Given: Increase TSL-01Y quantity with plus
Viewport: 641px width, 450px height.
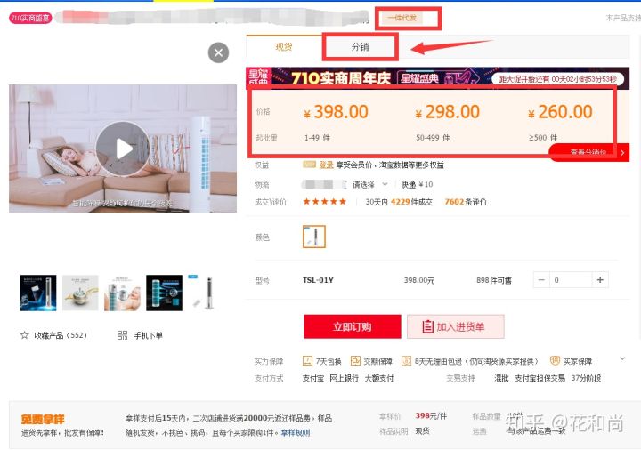Looking at the screenshot, I should click(600, 280).
